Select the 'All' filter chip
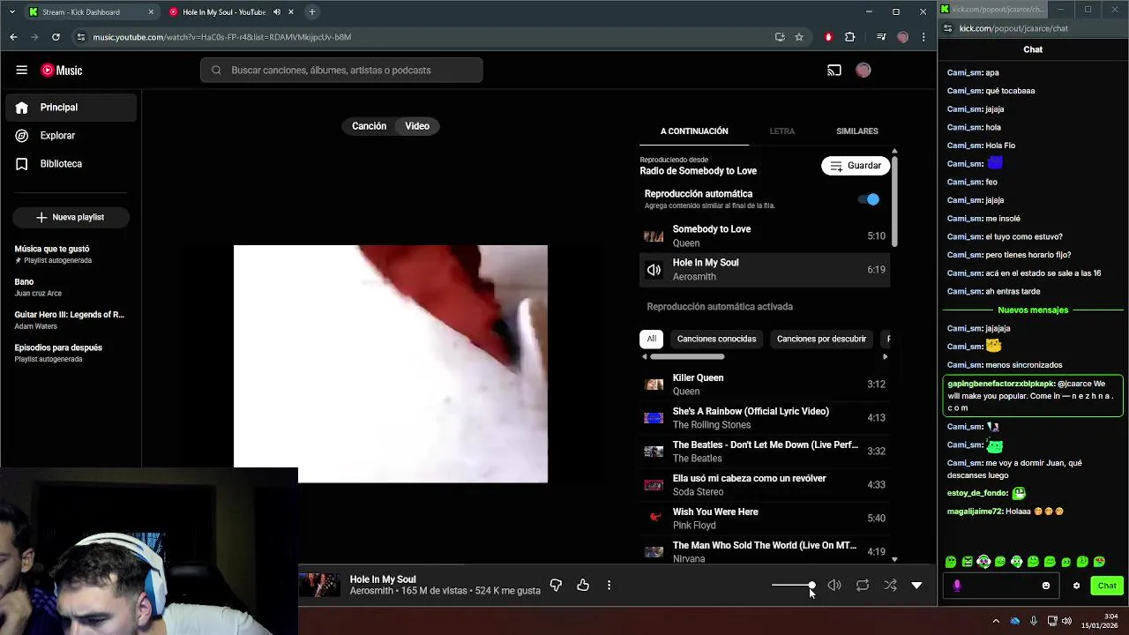Viewport: 1129px width, 635px height. 652,339
